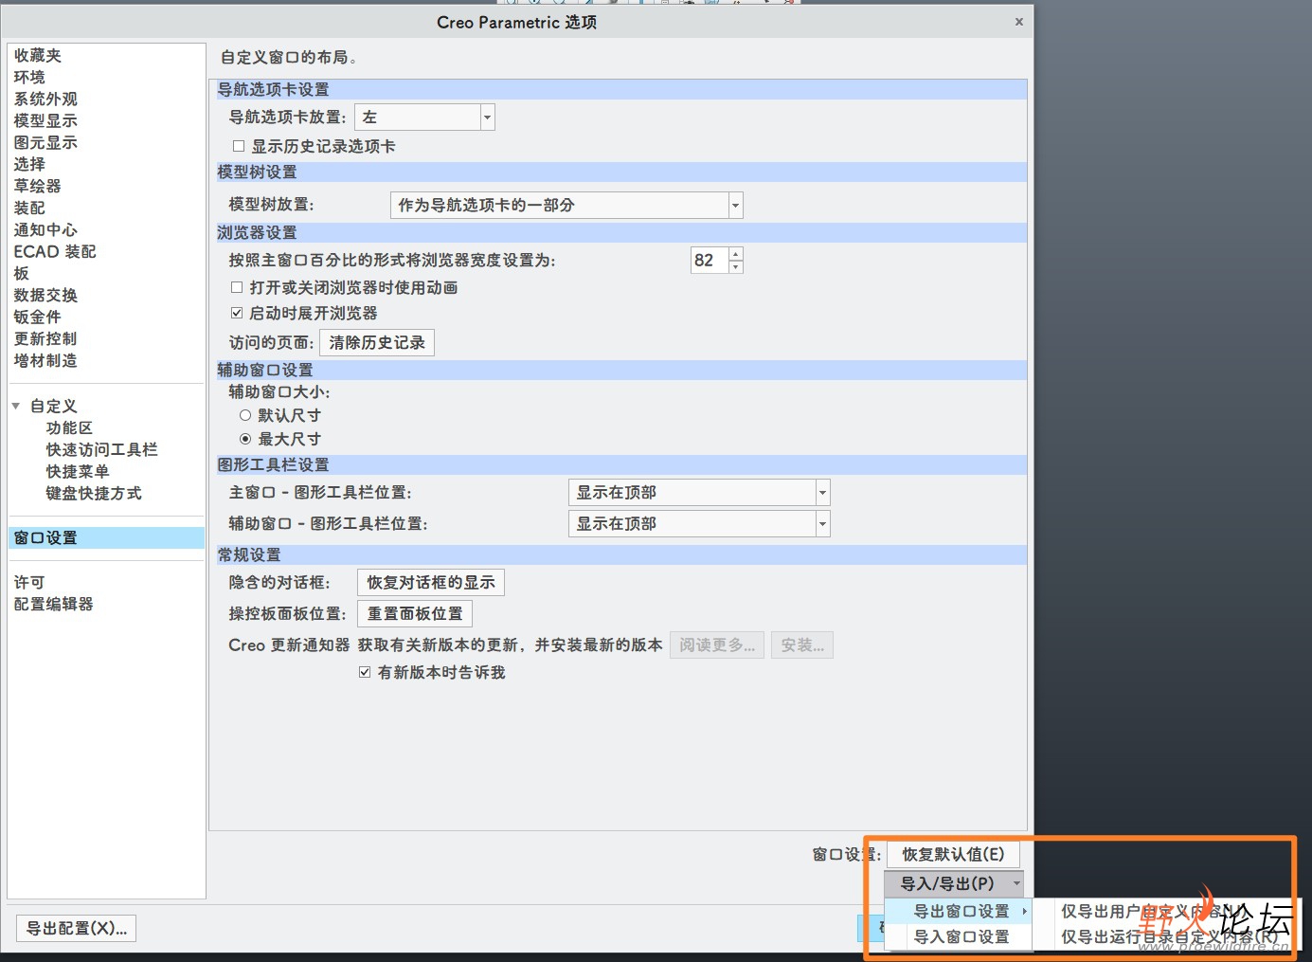This screenshot has width=1312, height=962.
Task: Open 导入/导出(P) dropdown button
Action: [x=954, y=884]
